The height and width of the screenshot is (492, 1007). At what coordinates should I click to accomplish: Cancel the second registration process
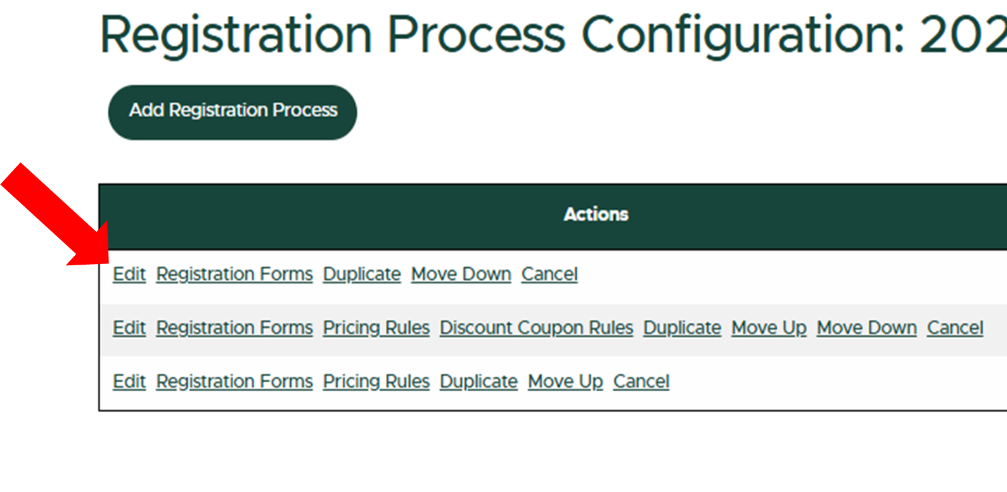pyautogui.click(x=954, y=327)
